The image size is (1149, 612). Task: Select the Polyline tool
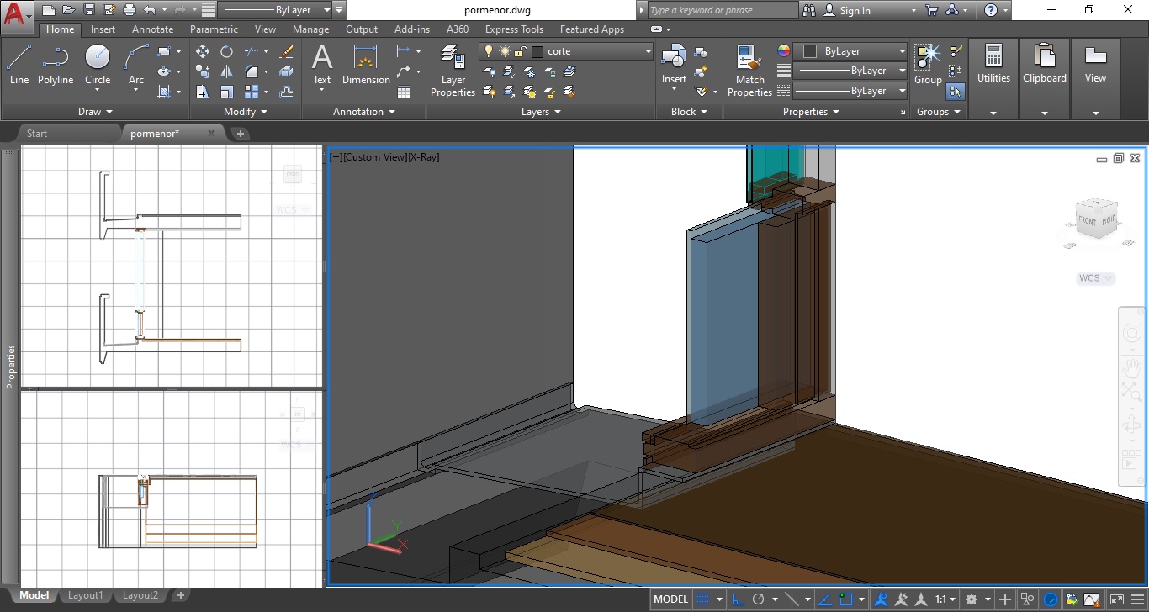pyautogui.click(x=56, y=65)
